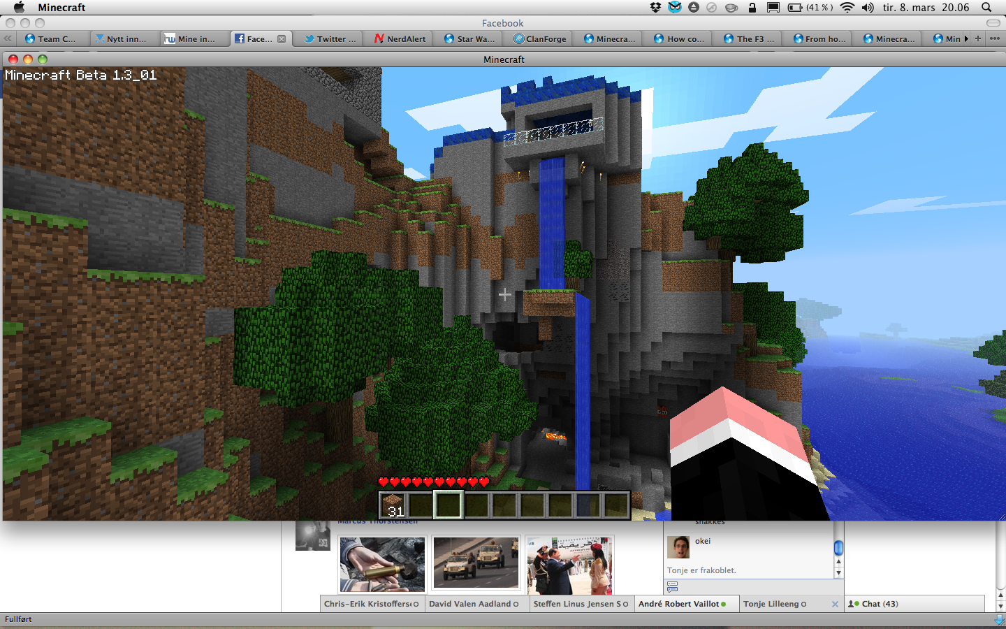This screenshot has width=1006, height=629.
Task: Click the health hearts bar
Action: pos(433,482)
